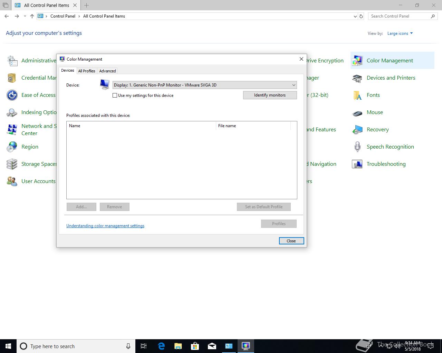
Task: Launch Microsoft Edge from taskbar
Action: tap(161, 346)
